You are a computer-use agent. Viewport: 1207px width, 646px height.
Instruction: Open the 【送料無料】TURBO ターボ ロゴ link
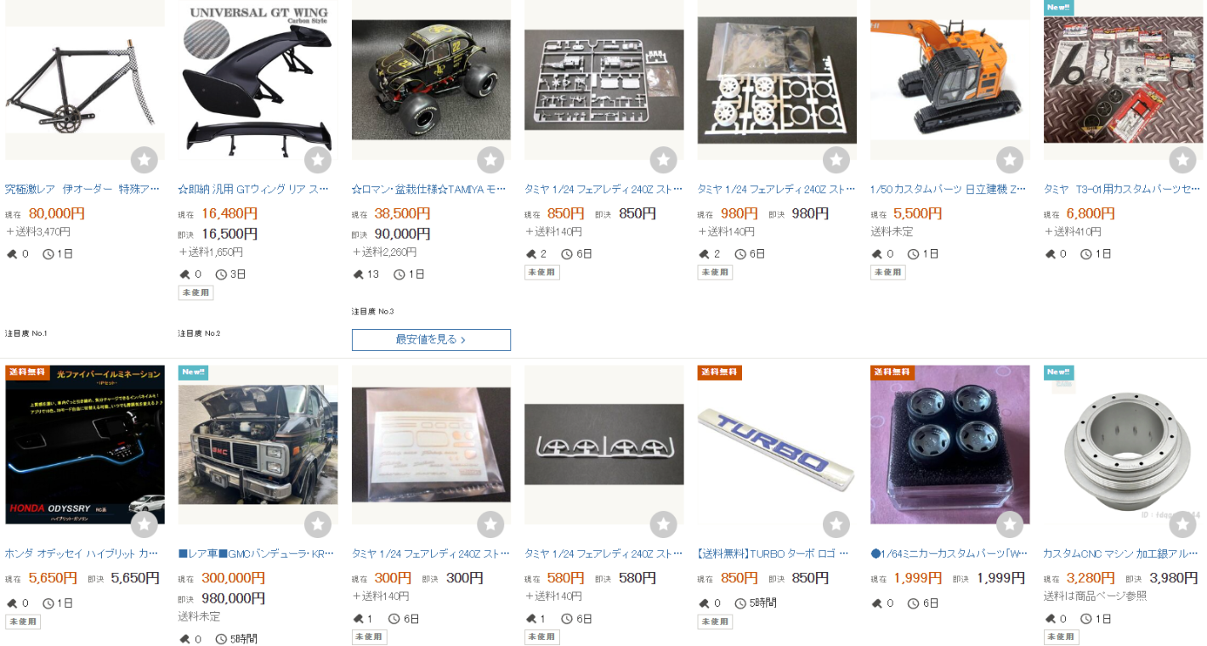click(x=773, y=553)
